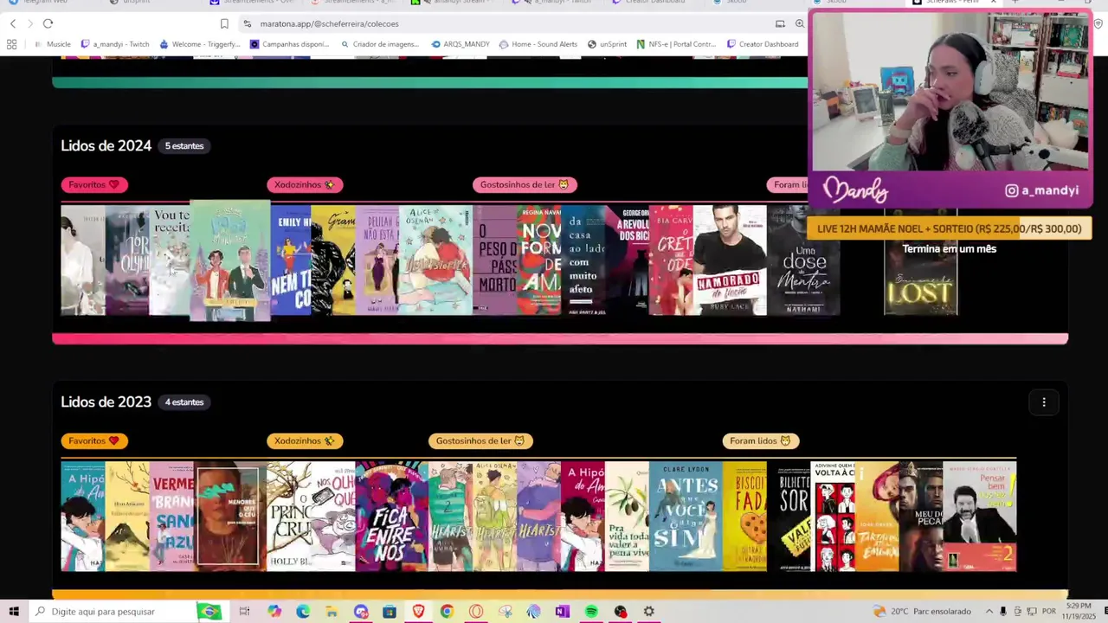Open Opera browser from the taskbar
Screen dimensions: 1108x623
(x=475, y=611)
